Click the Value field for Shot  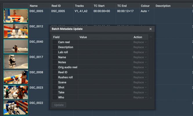click(x=105, y=87)
